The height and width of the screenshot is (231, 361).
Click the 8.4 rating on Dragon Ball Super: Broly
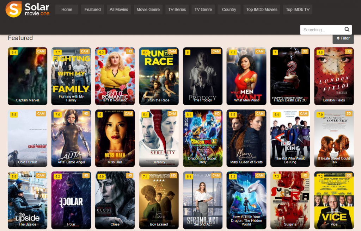(189, 114)
